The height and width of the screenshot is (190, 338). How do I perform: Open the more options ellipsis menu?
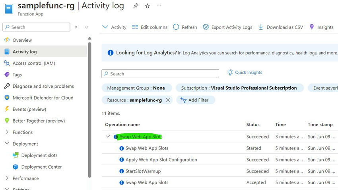click(159, 6)
